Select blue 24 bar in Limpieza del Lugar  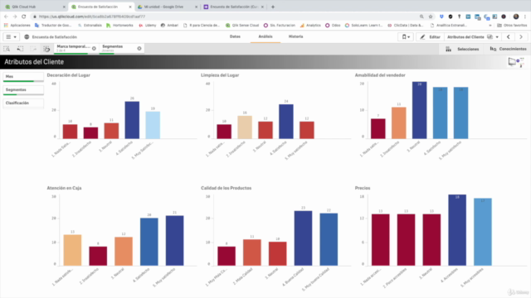(x=286, y=122)
